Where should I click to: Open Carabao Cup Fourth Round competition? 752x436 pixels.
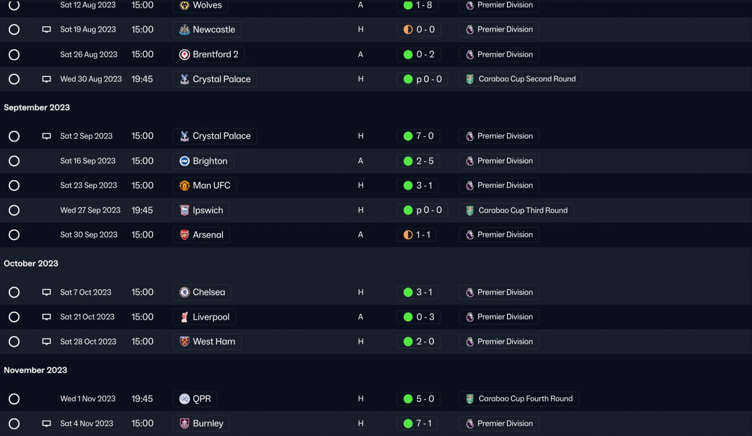[x=525, y=399]
